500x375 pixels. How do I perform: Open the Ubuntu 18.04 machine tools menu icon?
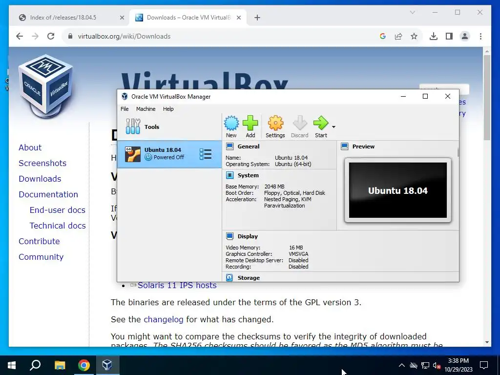click(x=206, y=154)
